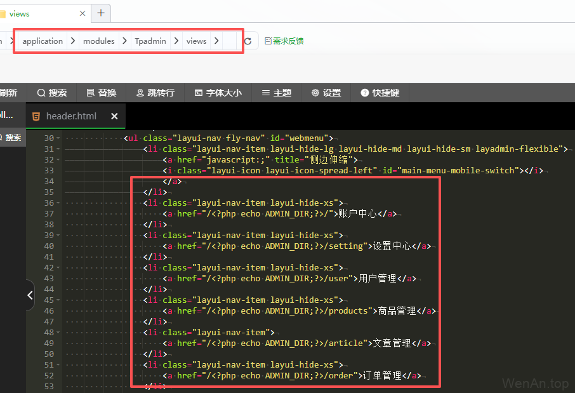
Task: Go to modules folder in breadcrumb
Action: 99,41
